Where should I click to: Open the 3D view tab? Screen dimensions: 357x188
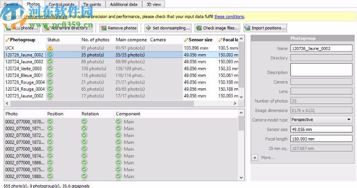pyautogui.click(x=154, y=4)
